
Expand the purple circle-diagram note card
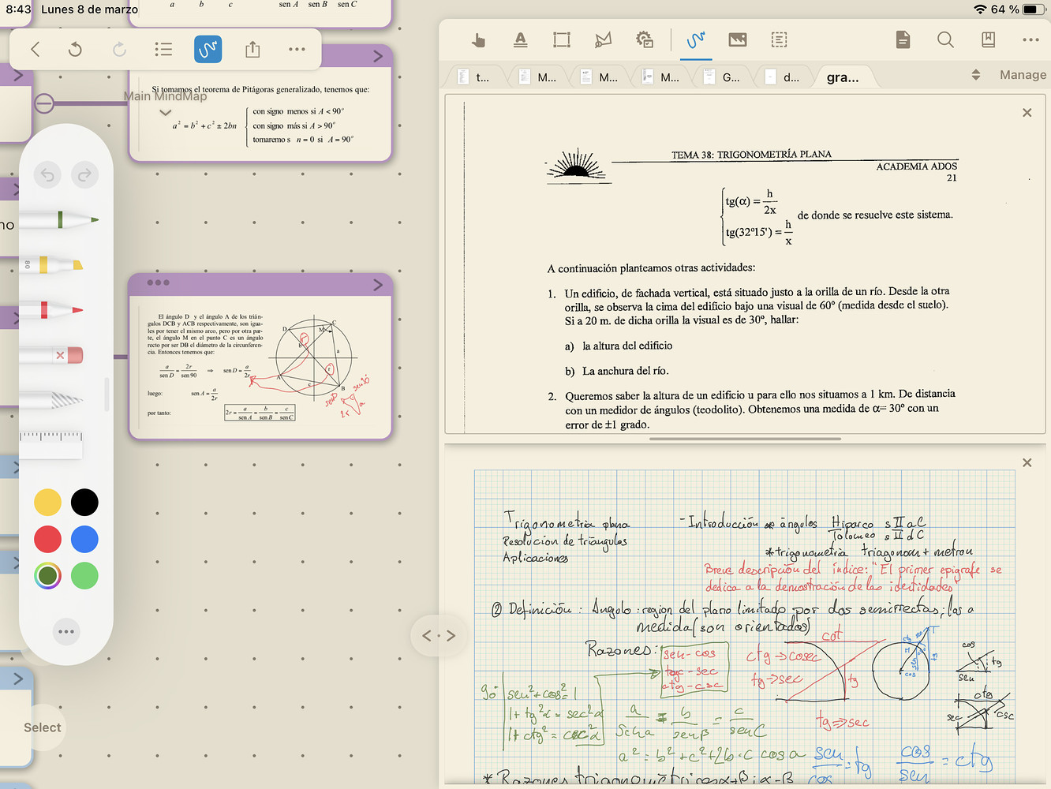coord(377,285)
